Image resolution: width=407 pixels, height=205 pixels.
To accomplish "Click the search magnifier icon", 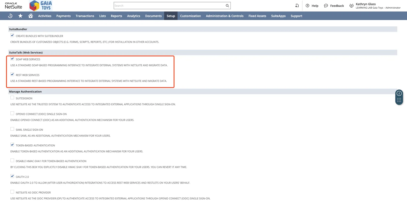I will point(227,6).
